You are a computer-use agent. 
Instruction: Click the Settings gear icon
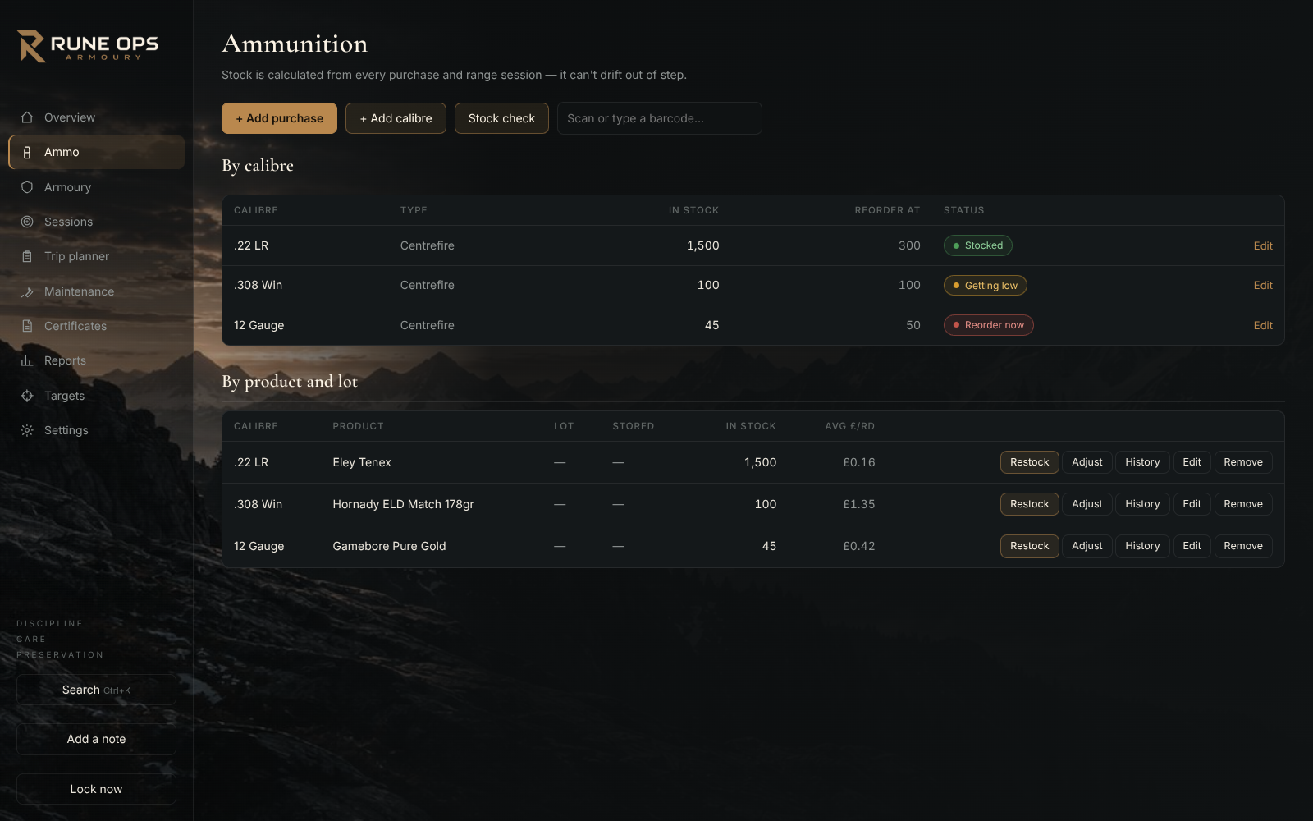click(27, 430)
